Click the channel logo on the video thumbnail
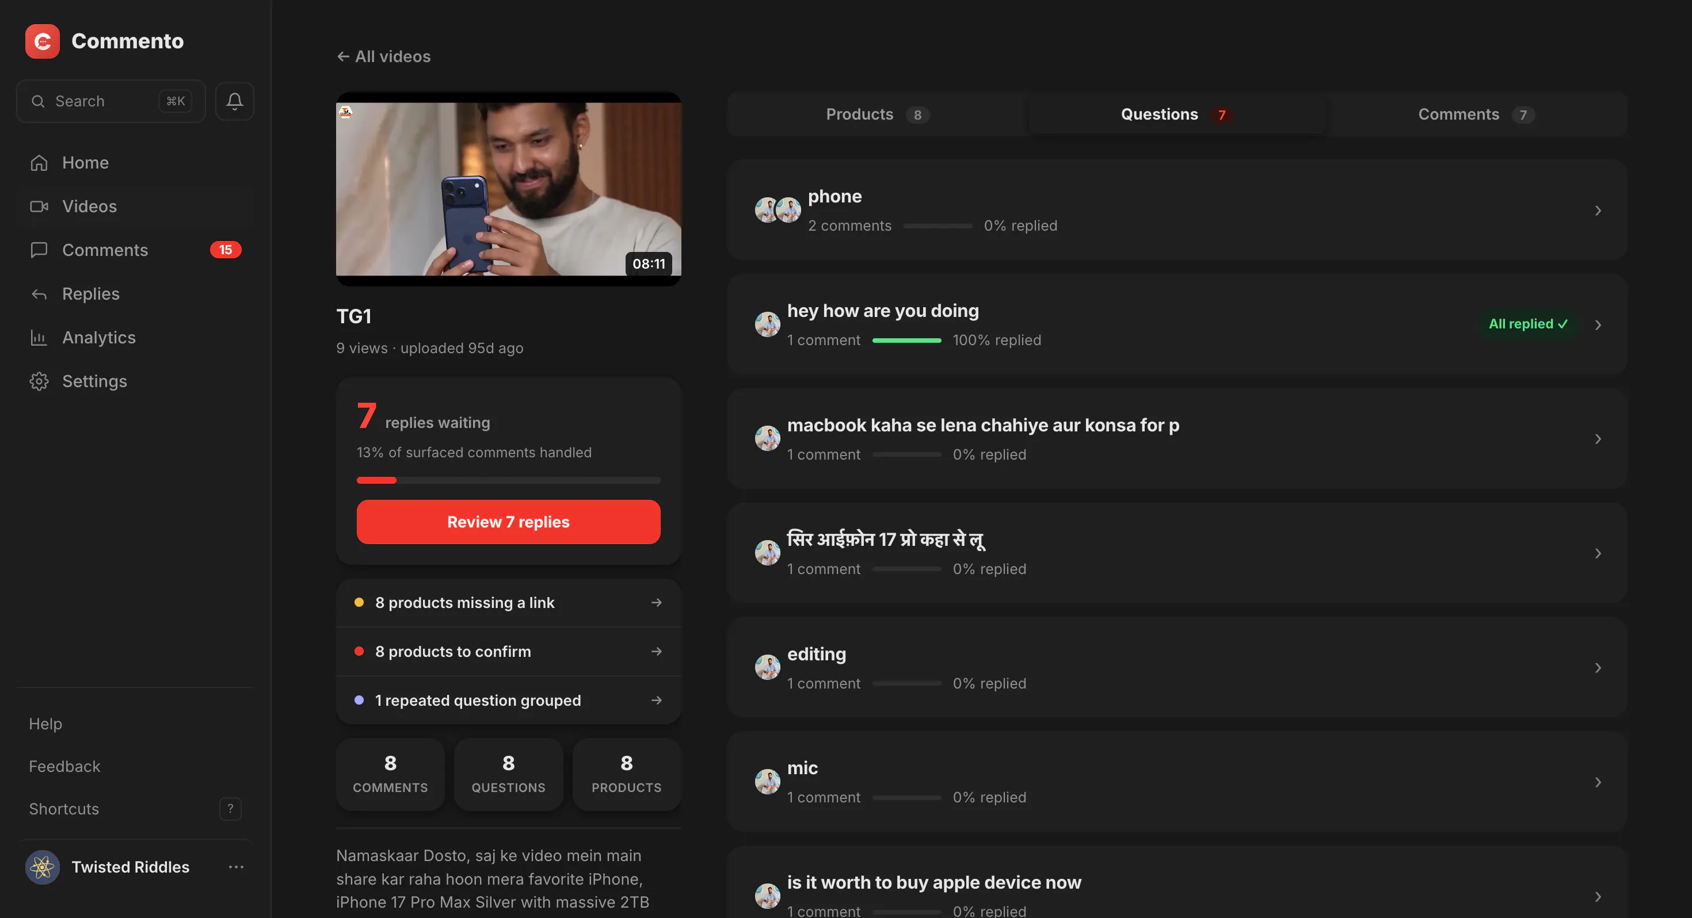Viewport: 1692px width, 918px height. (x=345, y=112)
